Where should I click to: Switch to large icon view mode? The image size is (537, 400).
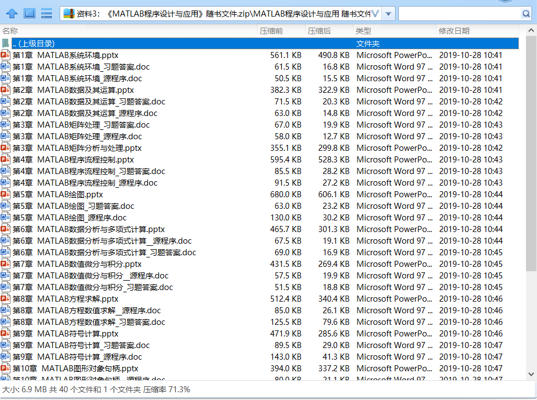click(x=29, y=13)
